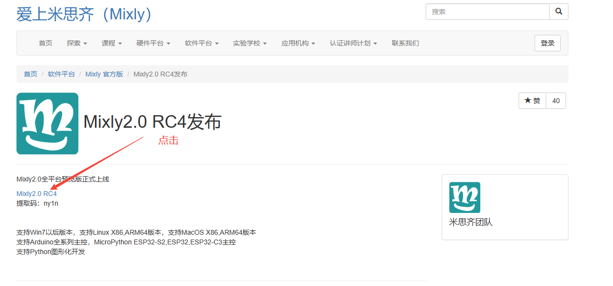Expand the 应用机构 dropdown menu
The width and height of the screenshot is (613, 286).
(x=298, y=43)
